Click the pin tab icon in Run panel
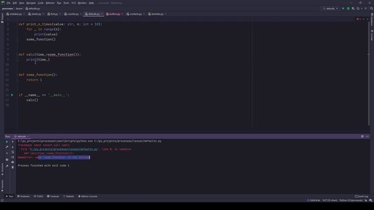Image resolution: width=374 pixels, height=210 pixels. pyautogui.click(x=7, y=166)
